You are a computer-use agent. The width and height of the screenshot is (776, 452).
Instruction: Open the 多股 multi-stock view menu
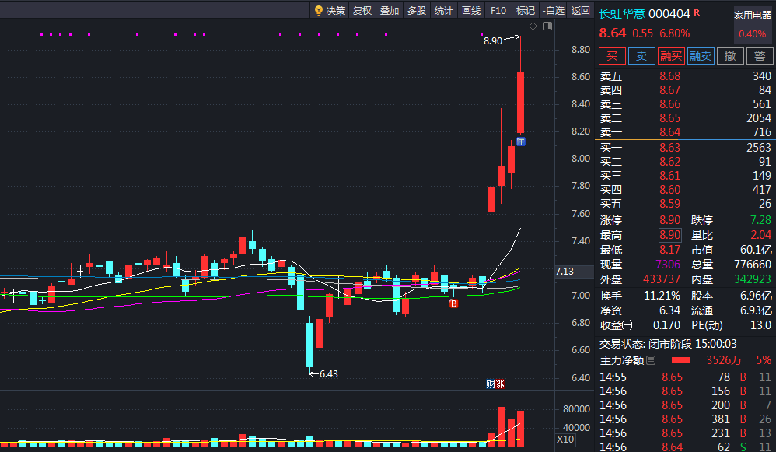coord(417,10)
